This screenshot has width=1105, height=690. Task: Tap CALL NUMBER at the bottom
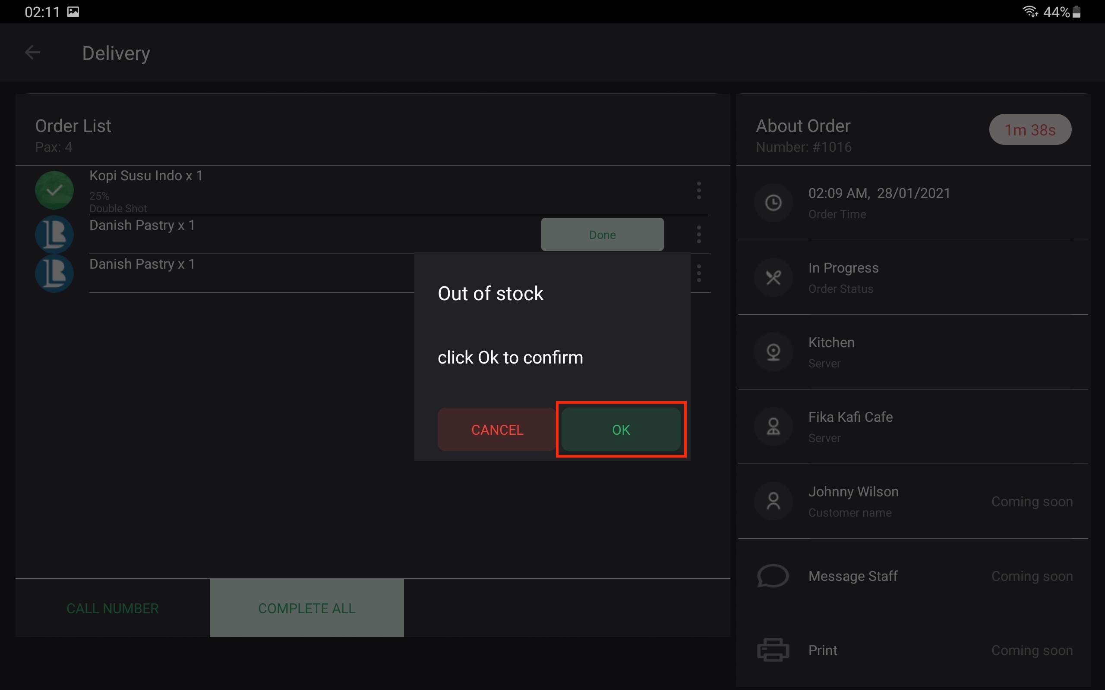112,608
